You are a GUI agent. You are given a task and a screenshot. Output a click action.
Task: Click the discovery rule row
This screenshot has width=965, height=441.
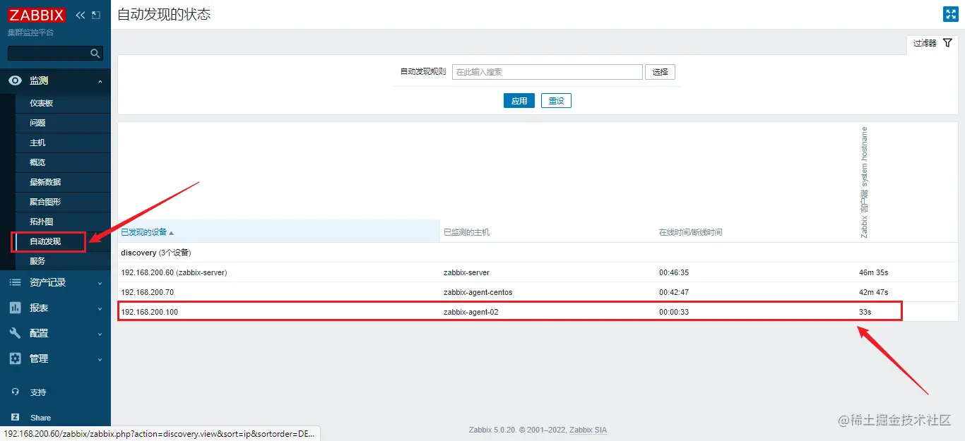pyautogui.click(x=538, y=253)
